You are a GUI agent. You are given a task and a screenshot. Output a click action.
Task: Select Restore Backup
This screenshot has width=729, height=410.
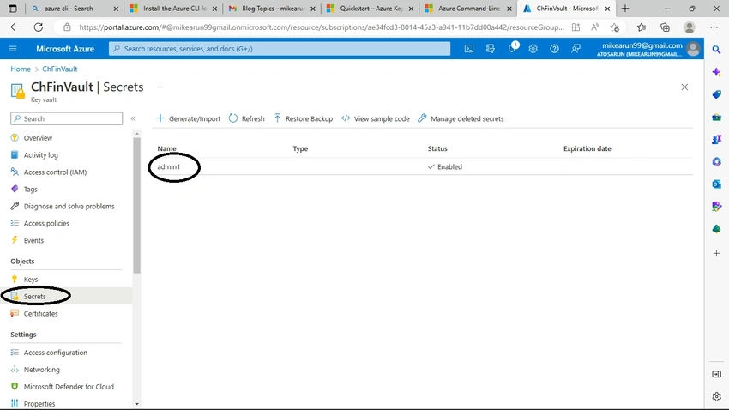click(303, 118)
